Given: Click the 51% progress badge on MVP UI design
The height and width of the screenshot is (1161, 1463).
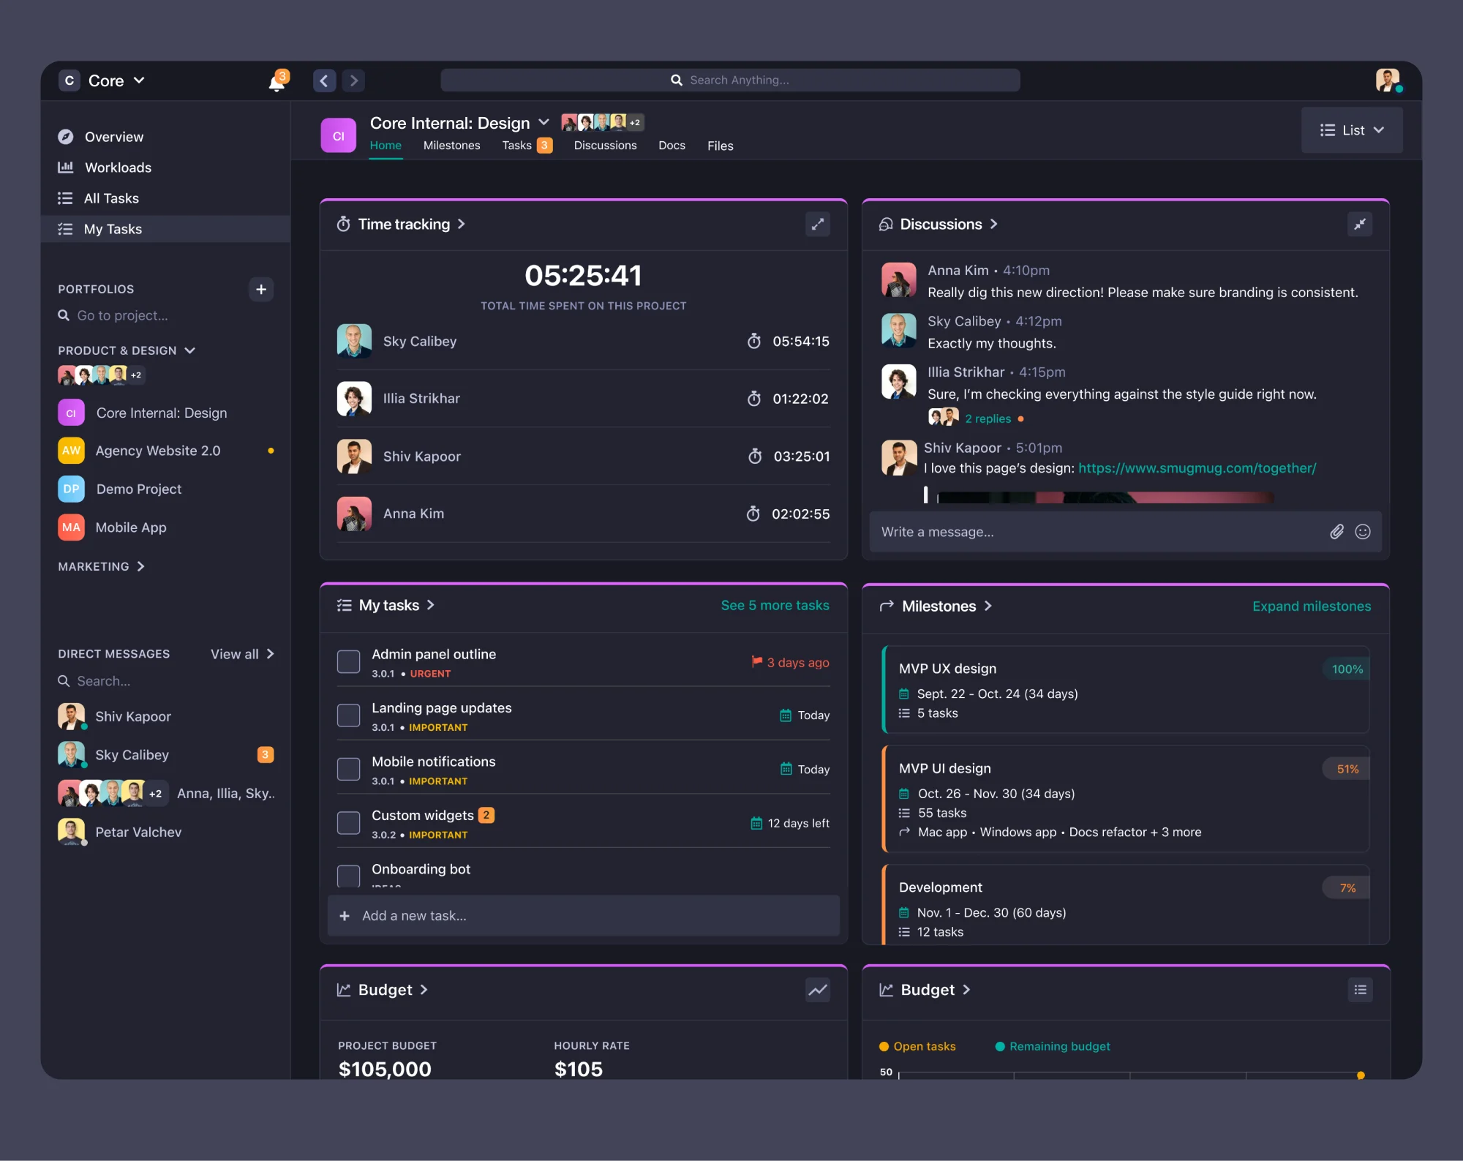Looking at the screenshot, I should click(1347, 769).
